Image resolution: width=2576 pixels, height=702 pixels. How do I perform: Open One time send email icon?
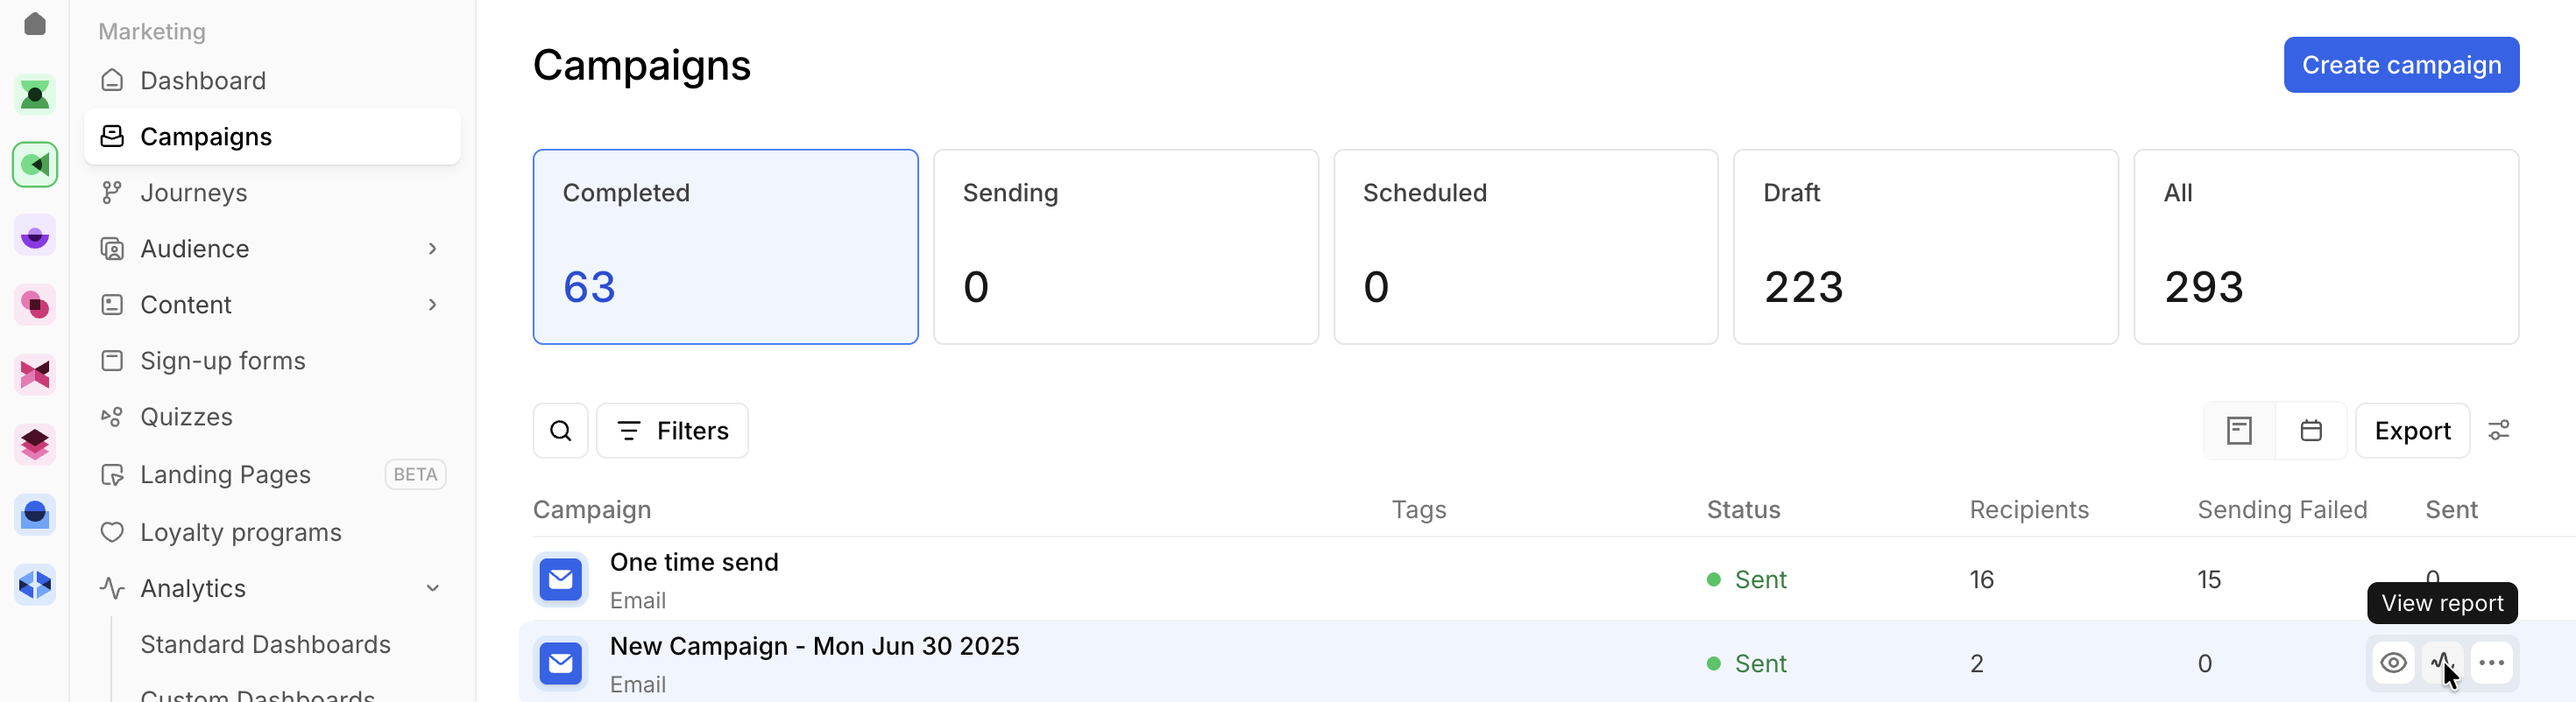click(560, 579)
